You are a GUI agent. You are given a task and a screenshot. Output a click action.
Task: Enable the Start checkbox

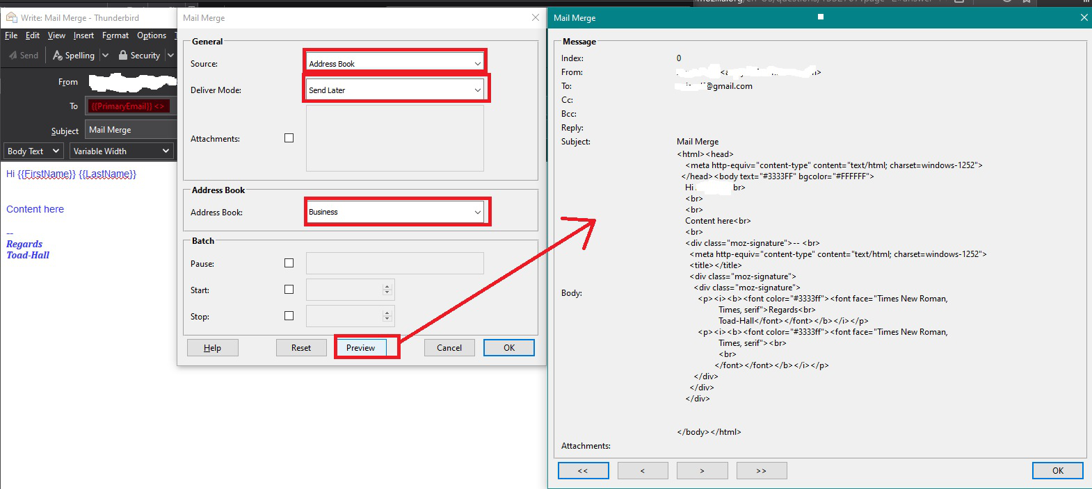pos(289,290)
